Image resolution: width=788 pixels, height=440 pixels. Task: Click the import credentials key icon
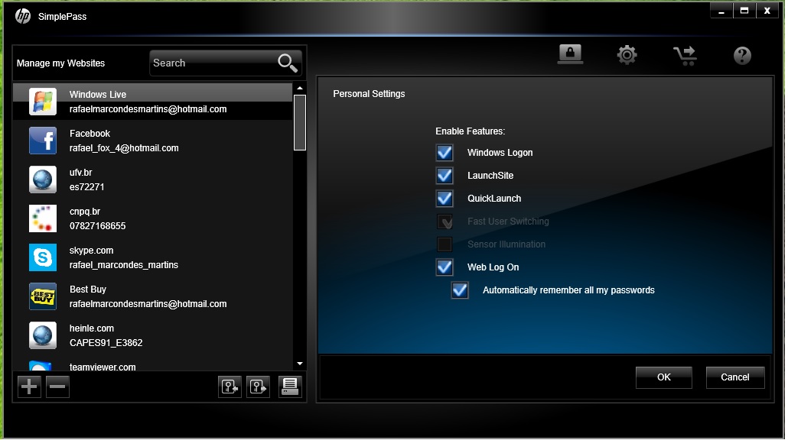[230, 387]
